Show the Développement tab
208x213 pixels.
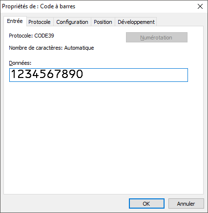click(136, 22)
